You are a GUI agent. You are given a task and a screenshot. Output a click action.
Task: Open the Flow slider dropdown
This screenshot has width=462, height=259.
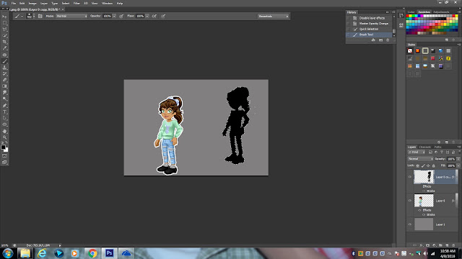coord(147,16)
